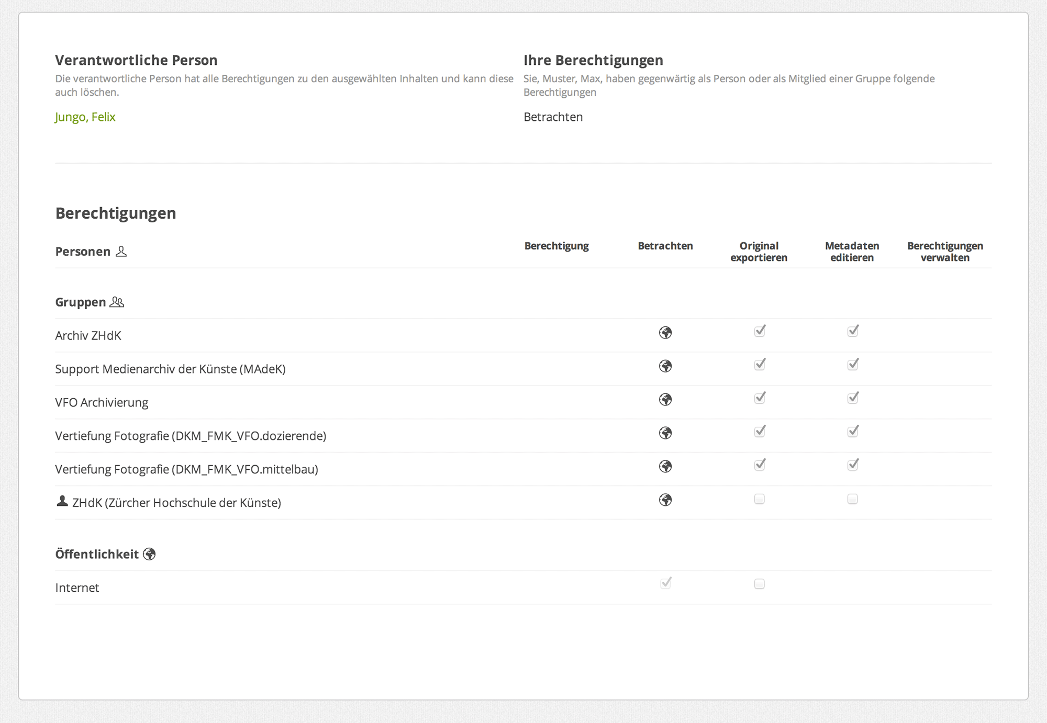Click the Personen person icon

pos(121,252)
